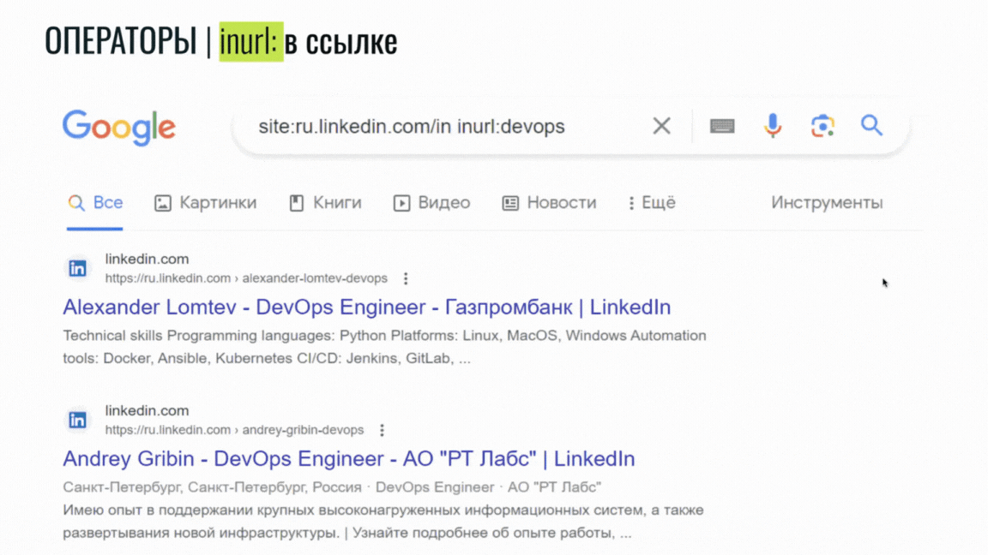Open three-dot menu next to andrey-gribin-devops

[x=382, y=430]
